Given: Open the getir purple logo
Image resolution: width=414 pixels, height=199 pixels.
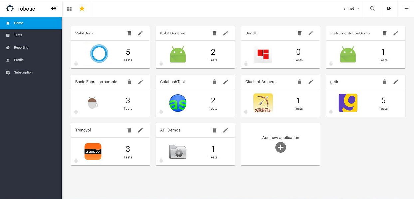Looking at the screenshot, I should point(348,103).
